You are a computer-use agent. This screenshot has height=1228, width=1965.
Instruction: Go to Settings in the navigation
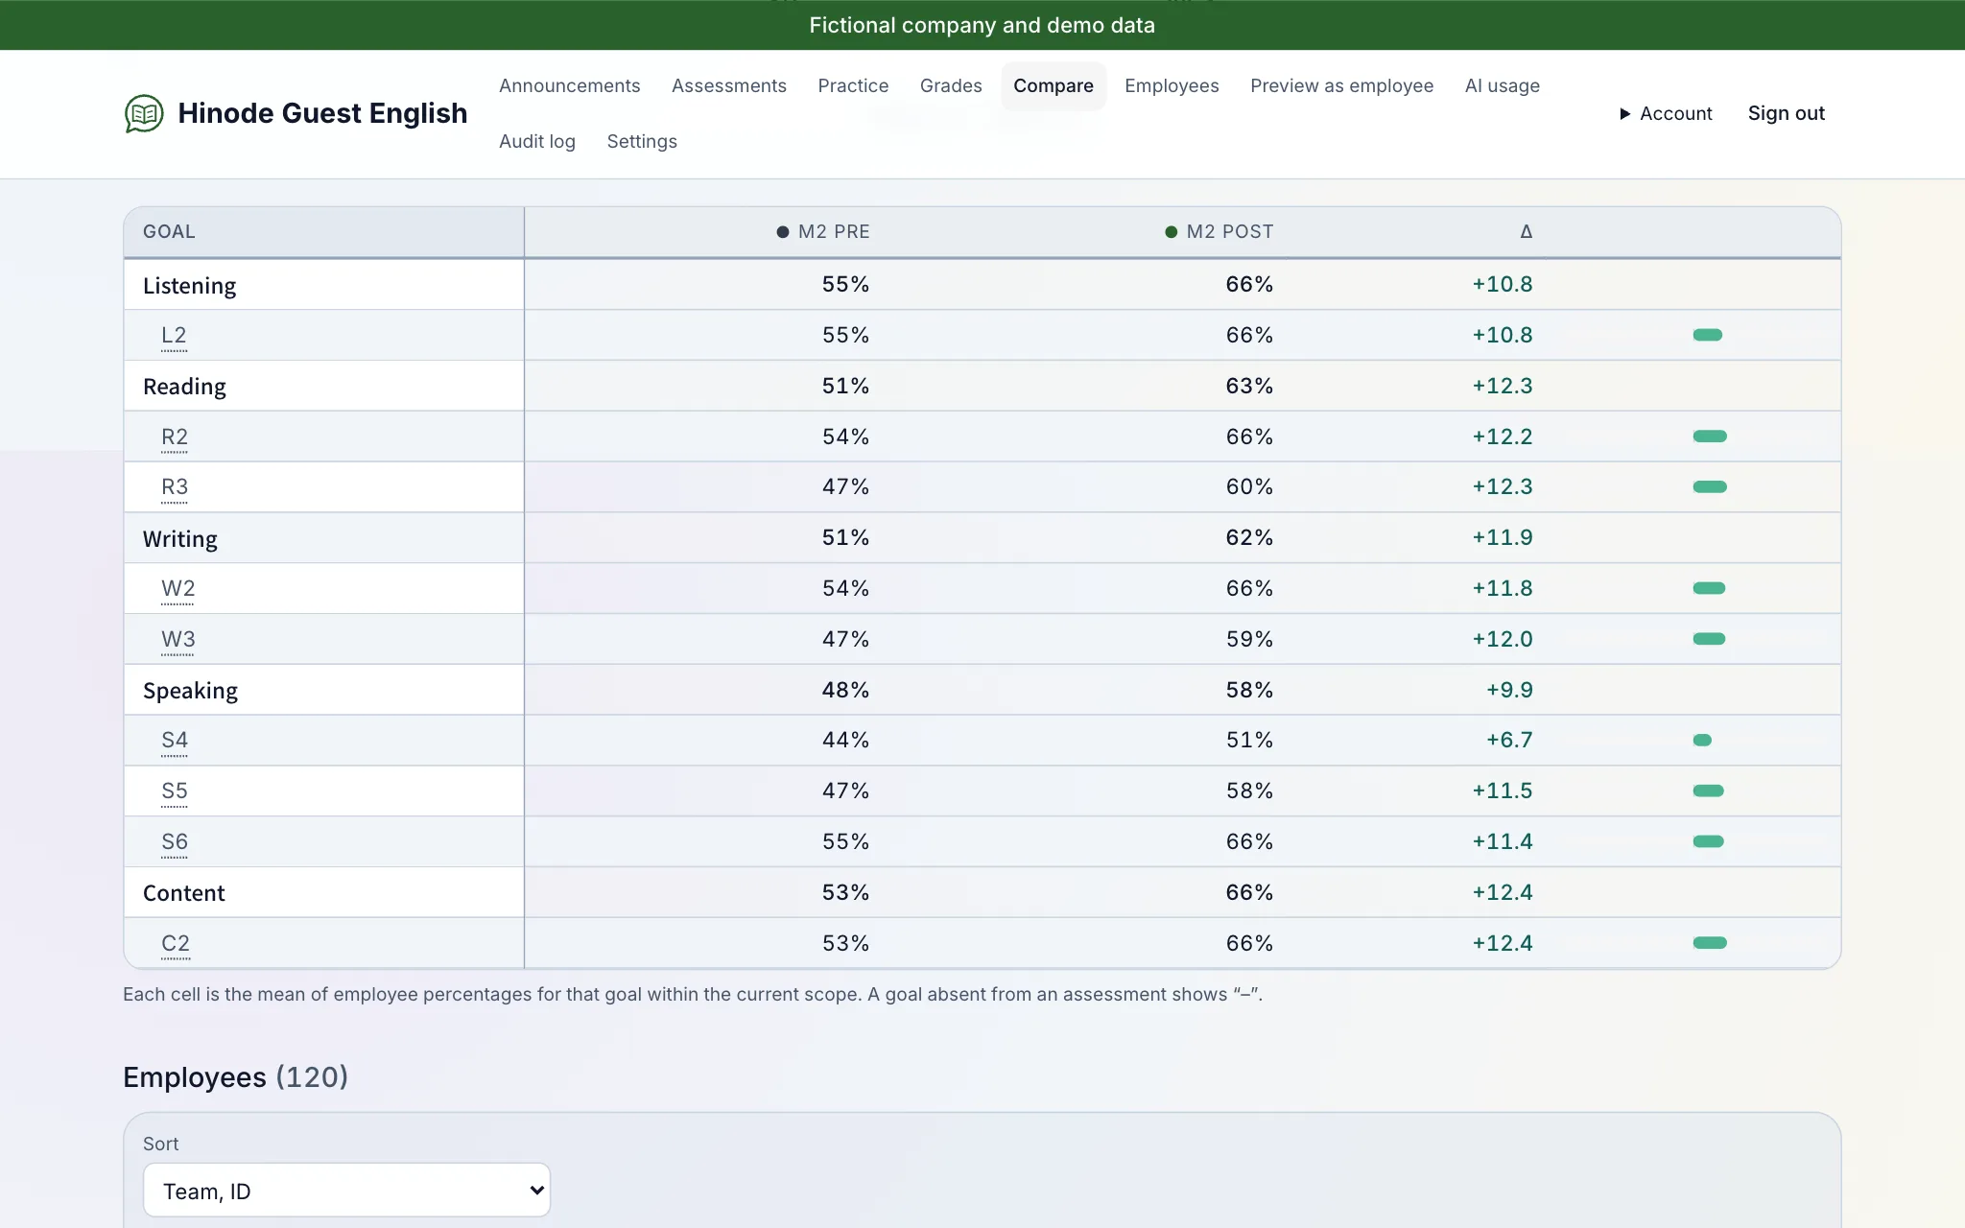coord(642,141)
